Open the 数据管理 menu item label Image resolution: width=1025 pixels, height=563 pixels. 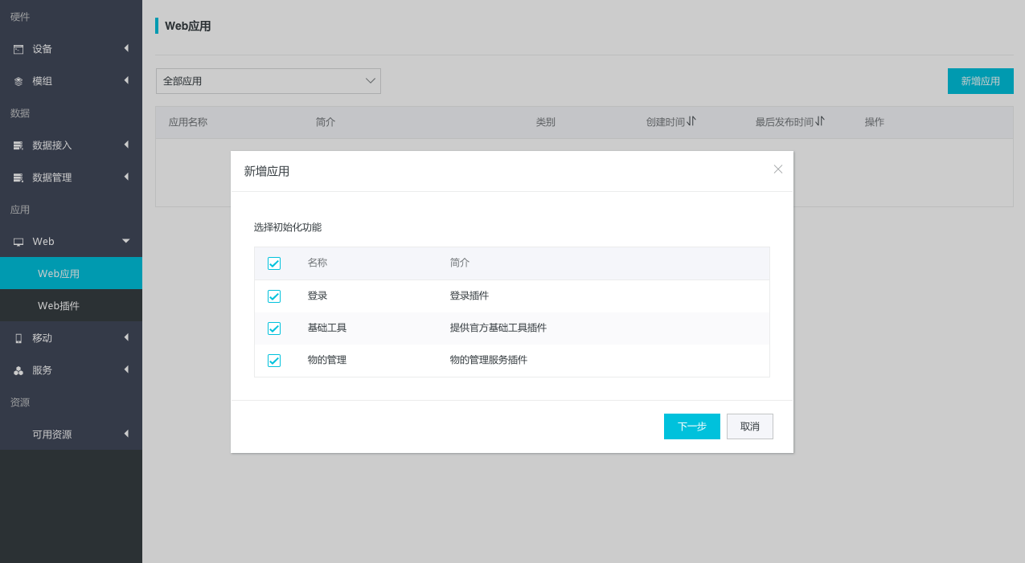52,177
